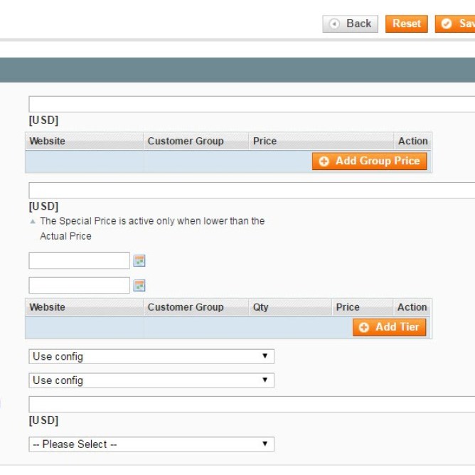Focus the lower date input field
The height and width of the screenshot is (475, 475).
click(79, 285)
